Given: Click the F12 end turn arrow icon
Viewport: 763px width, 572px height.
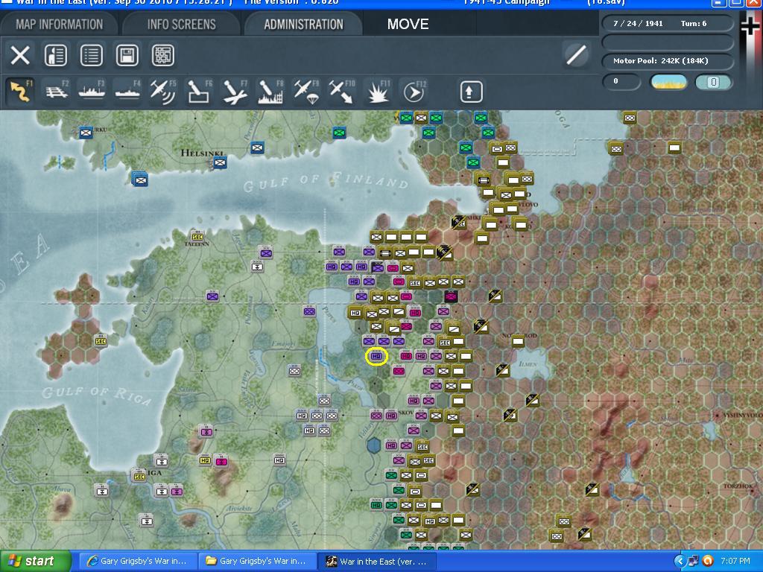Looking at the screenshot, I should [414, 91].
